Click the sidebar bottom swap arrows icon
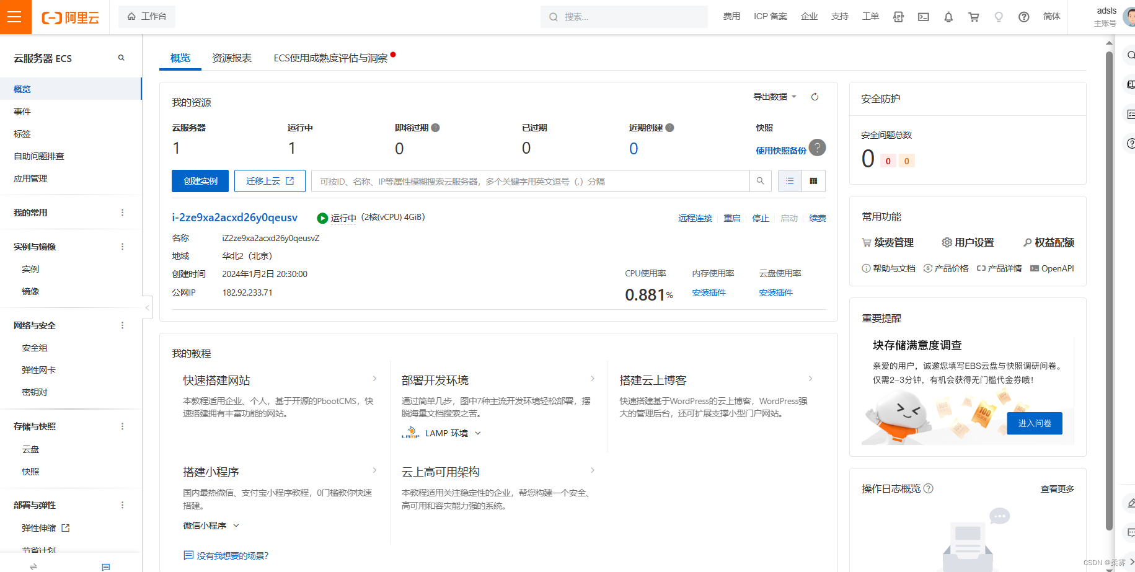The width and height of the screenshot is (1135, 572). (33, 566)
